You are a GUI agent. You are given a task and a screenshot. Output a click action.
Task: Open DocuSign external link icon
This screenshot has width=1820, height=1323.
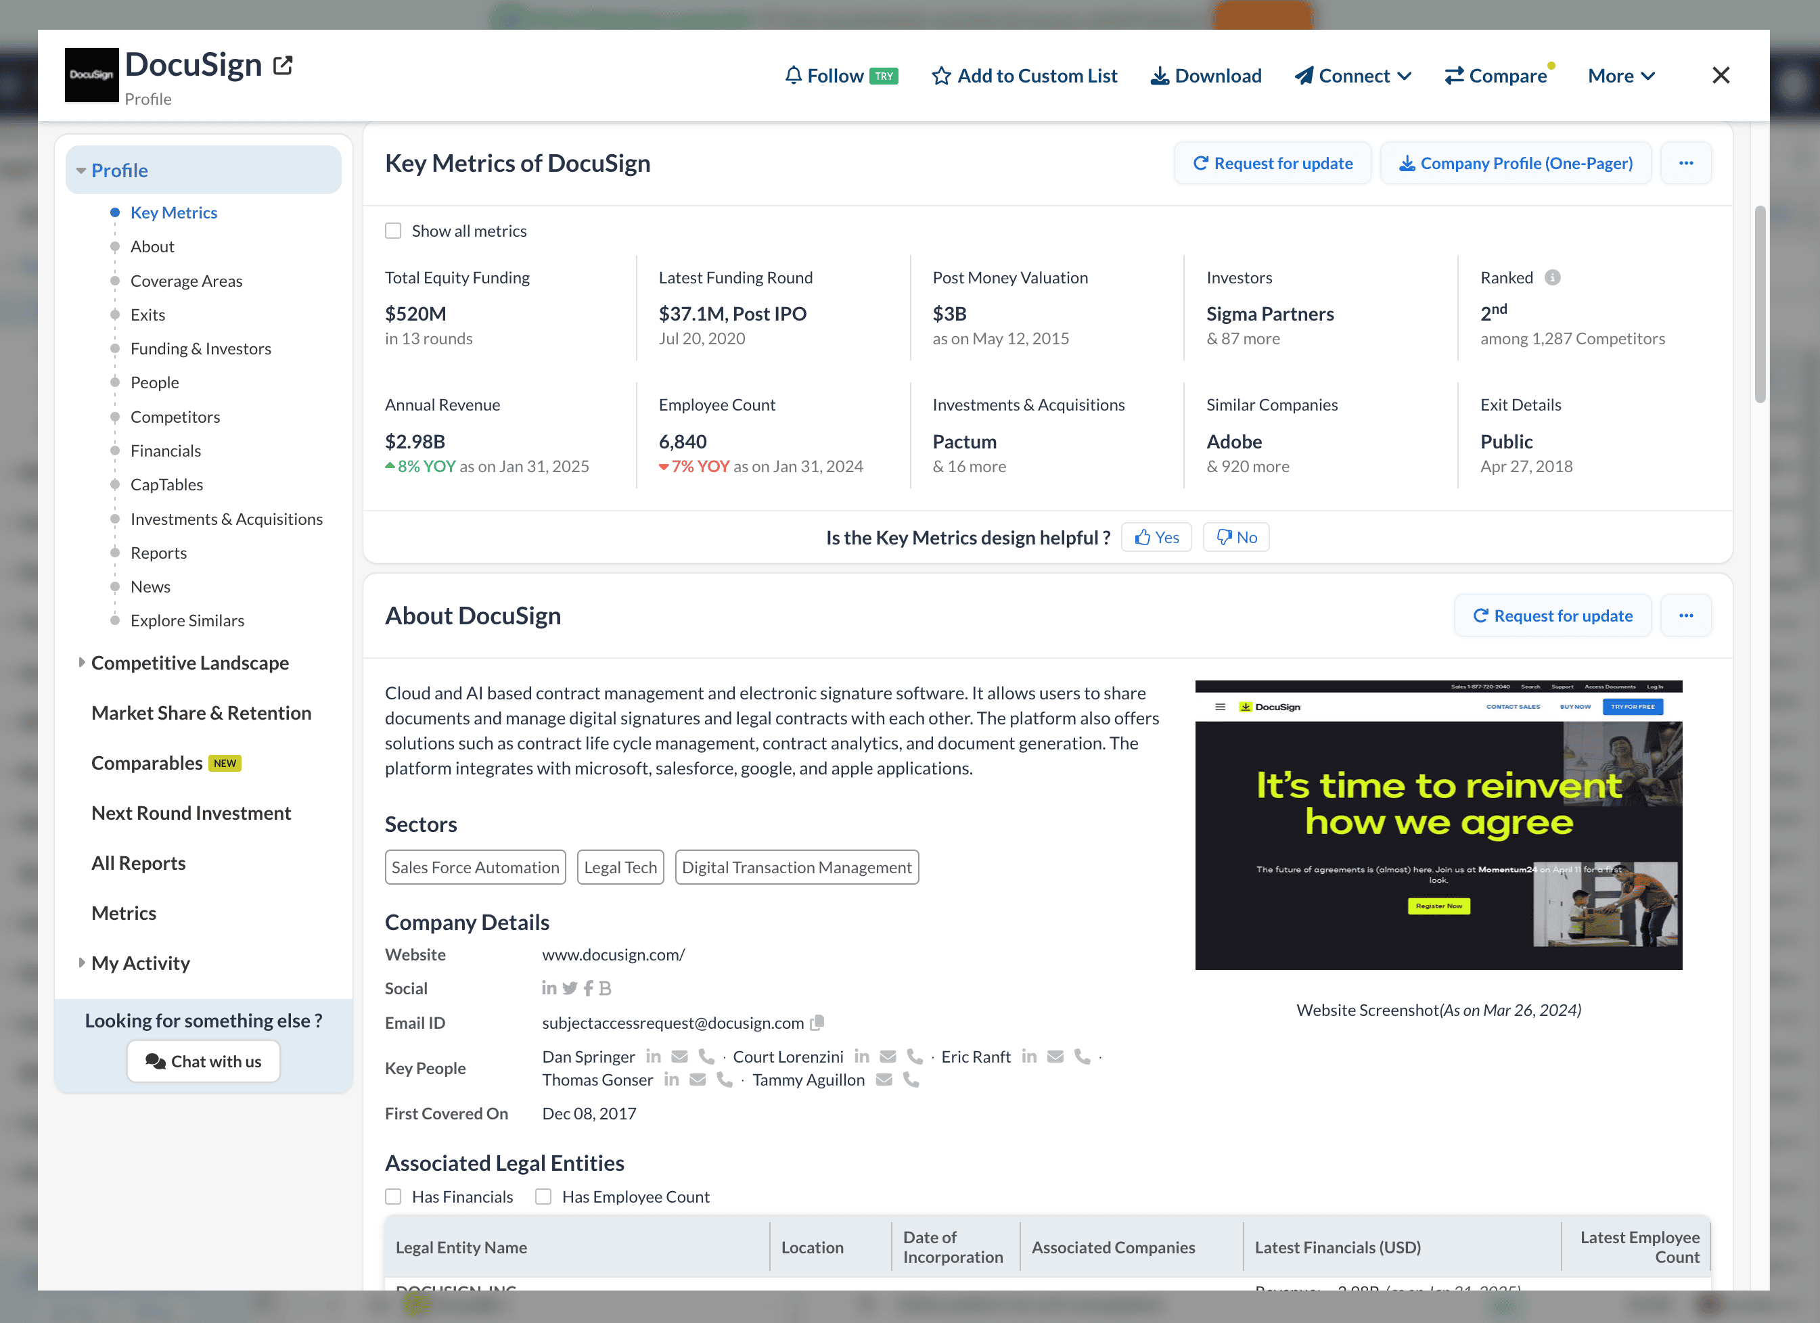(282, 65)
